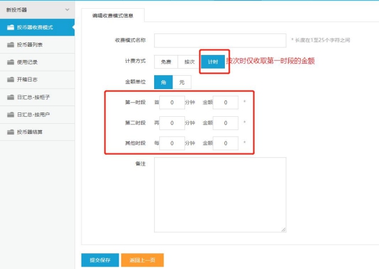Screen dimensions: 379x269
Task: Open 开箱日志 sidebar menu item
Action: tap(37, 80)
